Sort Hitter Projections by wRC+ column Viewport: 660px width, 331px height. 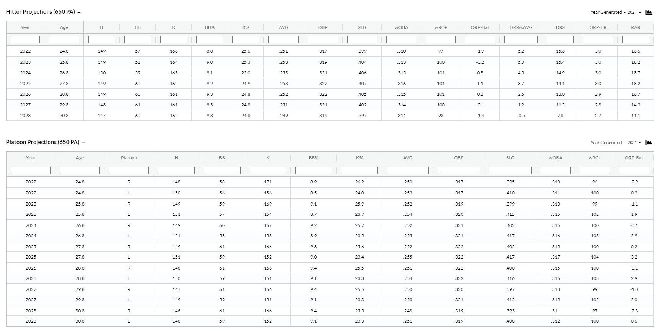coord(441,27)
